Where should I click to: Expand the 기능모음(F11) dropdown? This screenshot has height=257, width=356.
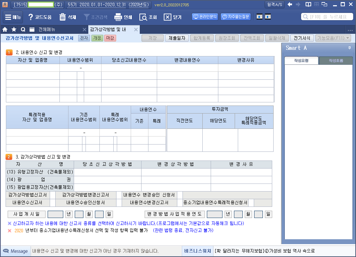pos(333,38)
